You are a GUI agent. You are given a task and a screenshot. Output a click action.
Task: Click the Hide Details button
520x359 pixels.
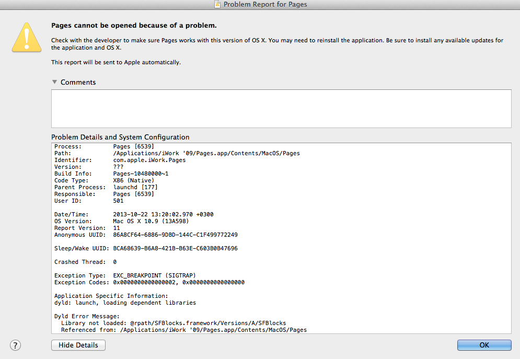coord(78,345)
